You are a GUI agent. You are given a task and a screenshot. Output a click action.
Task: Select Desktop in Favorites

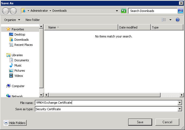20,34
